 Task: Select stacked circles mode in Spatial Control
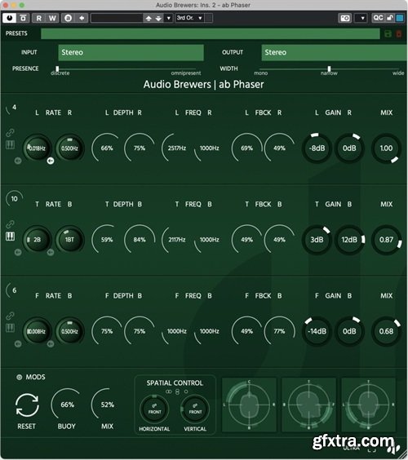(177, 391)
